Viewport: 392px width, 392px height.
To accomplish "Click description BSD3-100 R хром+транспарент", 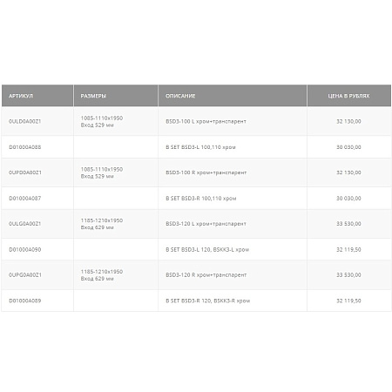I will (206, 172).
